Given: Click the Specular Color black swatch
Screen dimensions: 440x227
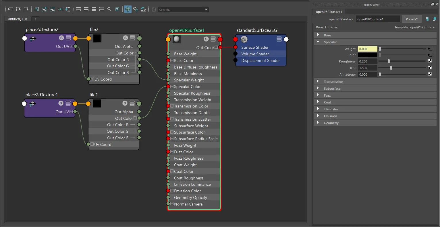Looking at the screenshot, I should point(367,55).
